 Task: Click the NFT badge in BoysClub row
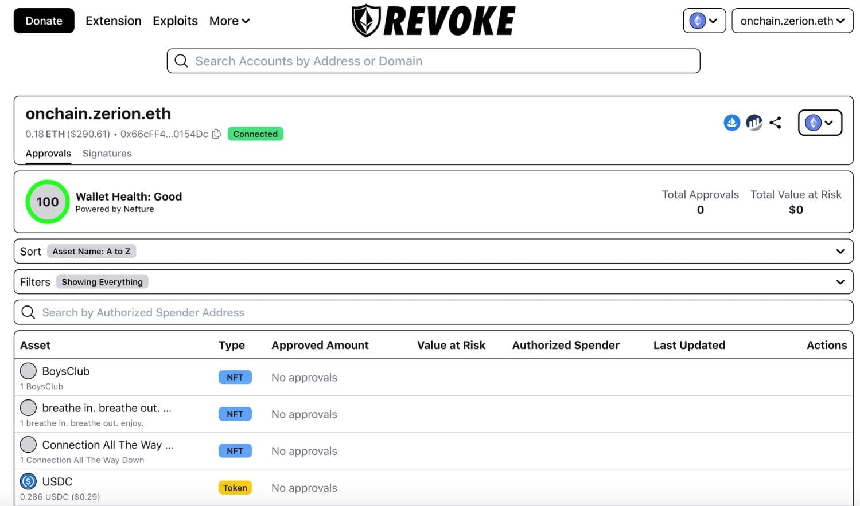coord(235,377)
